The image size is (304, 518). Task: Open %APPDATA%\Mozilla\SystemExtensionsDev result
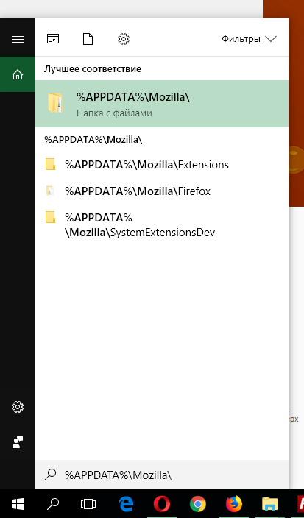tap(162, 225)
